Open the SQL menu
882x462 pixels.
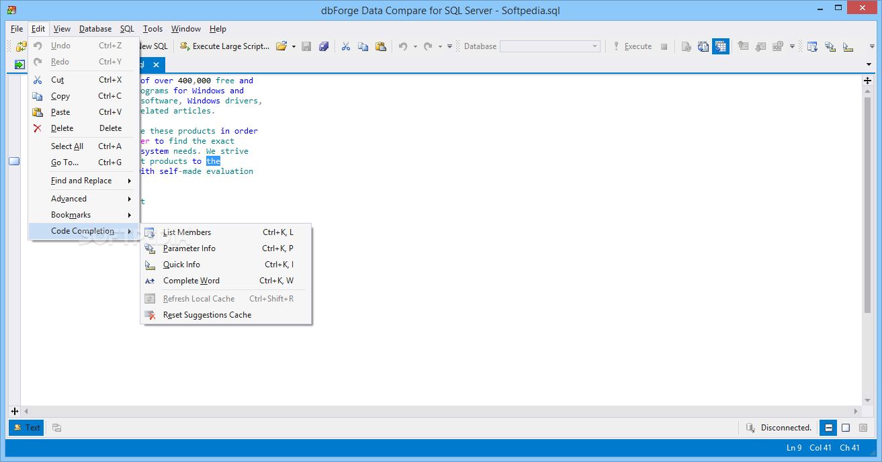click(127, 29)
